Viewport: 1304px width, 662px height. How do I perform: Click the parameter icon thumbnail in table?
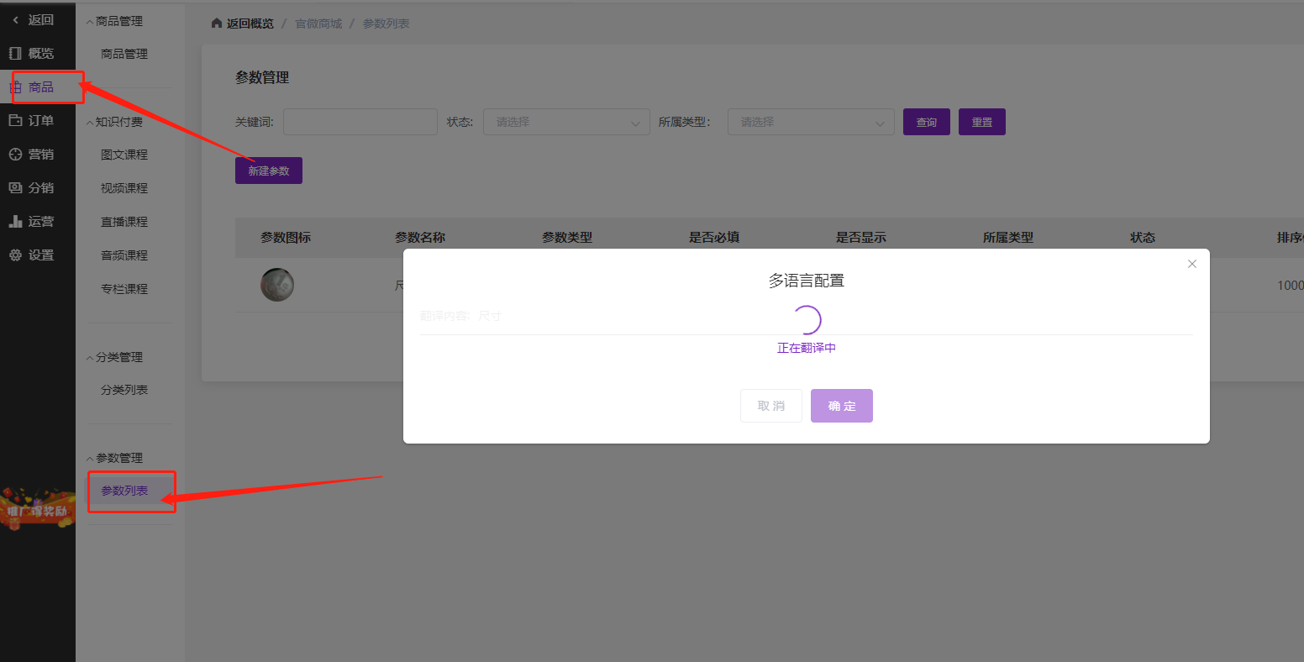click(x=277, y=285)
